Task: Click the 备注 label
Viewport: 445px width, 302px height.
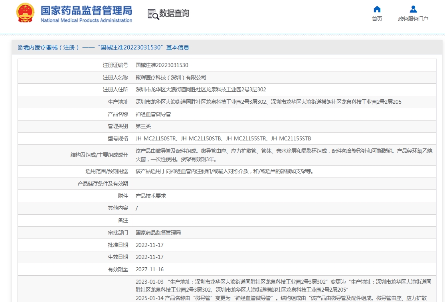Action: click(x=123, y=220)
